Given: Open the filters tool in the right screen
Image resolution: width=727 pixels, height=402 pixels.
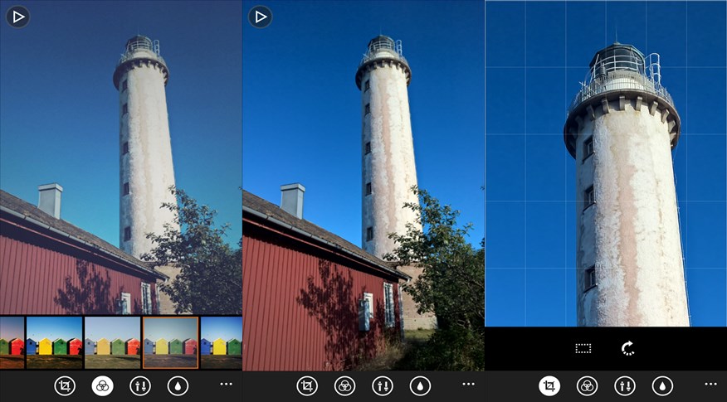Looking at the screenshot, I should tap(588, 385).
